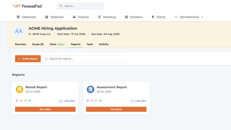Select the Activity tab

(103, 44)
